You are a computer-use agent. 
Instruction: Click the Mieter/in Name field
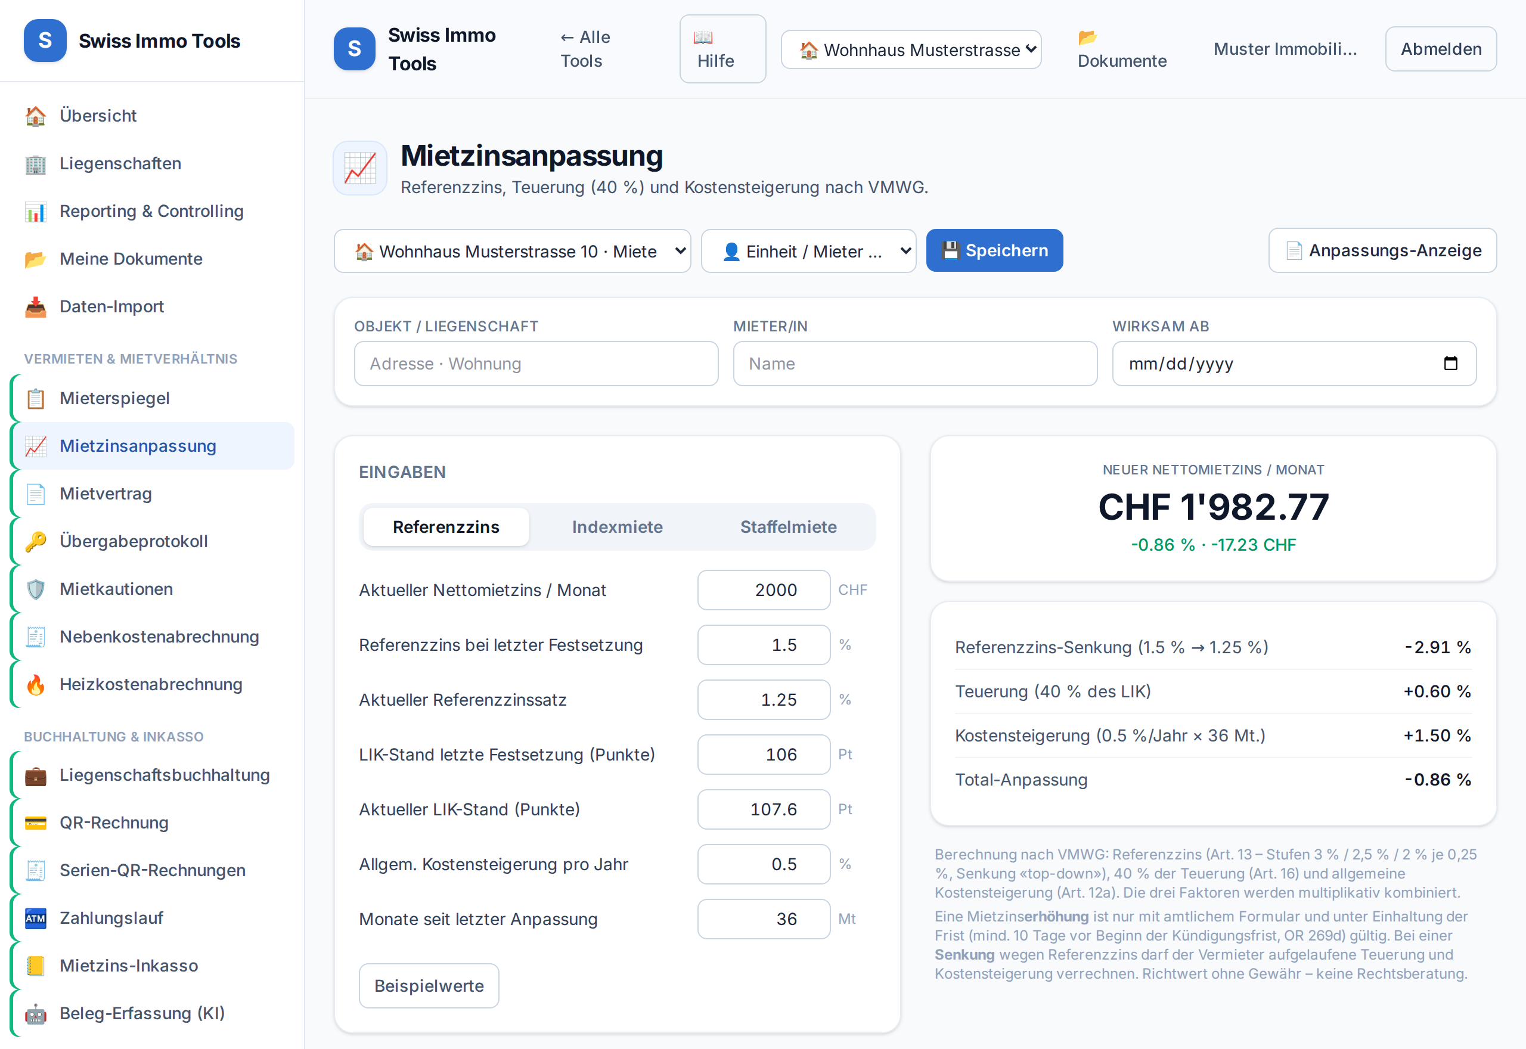915,364
